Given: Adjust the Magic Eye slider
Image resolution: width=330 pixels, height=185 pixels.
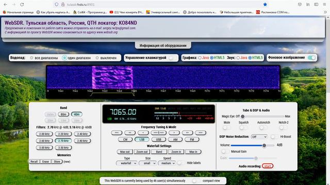Looking at the screenshot, I should (262, 116).
